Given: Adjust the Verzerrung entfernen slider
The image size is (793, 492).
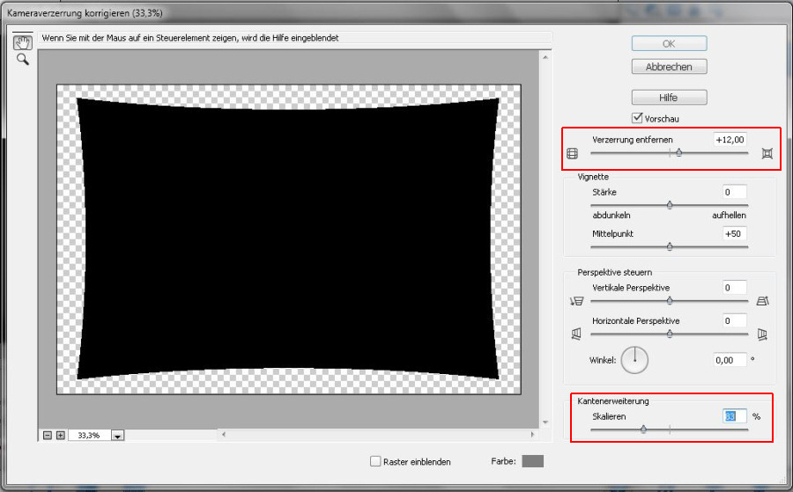Looking at the screenshot, I should (x=678, y=152).
